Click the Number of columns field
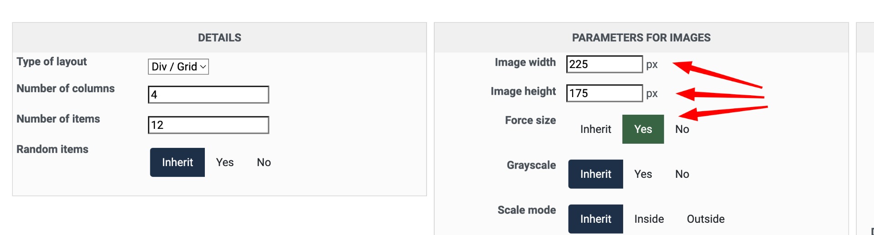 pyautogui.click(x=208, y=95)
